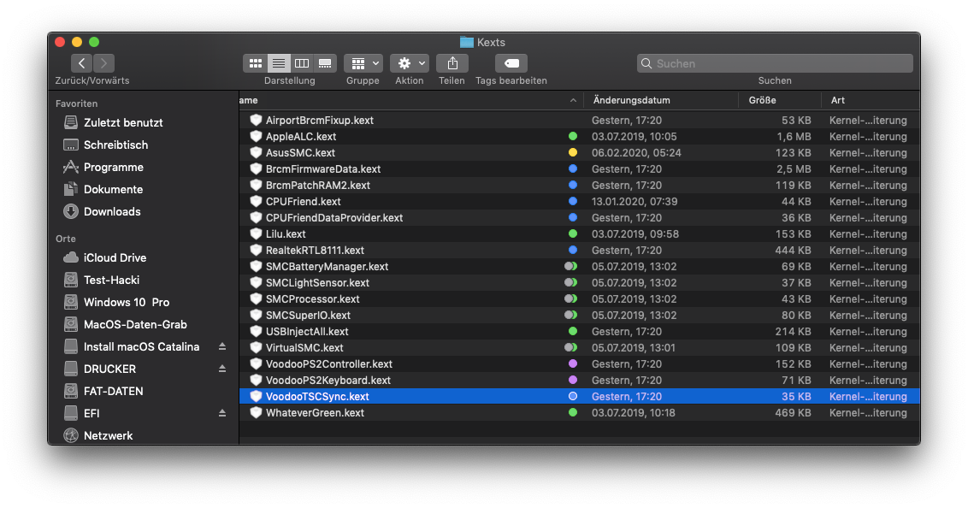Click the SMCBatteryManager.kext shield icon
968x508 pixels.
[256, 266]
